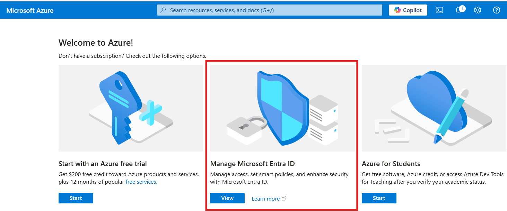
Task: Open the Learn more link
Action: pyautogui.click(x=265, y=199)
